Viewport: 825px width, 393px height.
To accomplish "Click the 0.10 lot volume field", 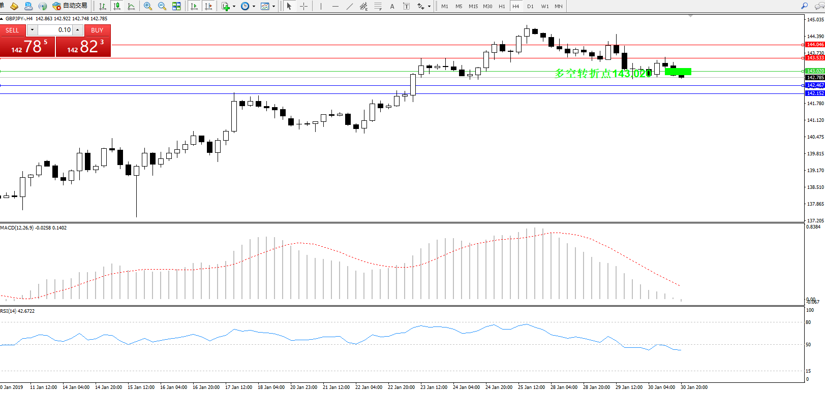I will (x=55, y=30).
